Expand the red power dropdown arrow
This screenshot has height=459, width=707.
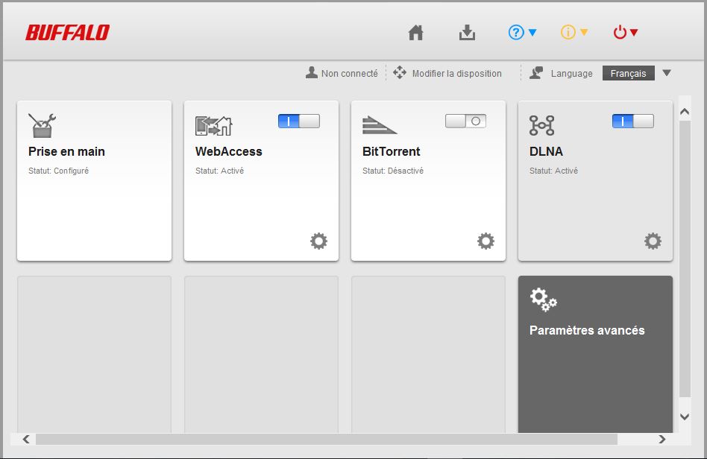pyautogui.click(x=634, y=33)
